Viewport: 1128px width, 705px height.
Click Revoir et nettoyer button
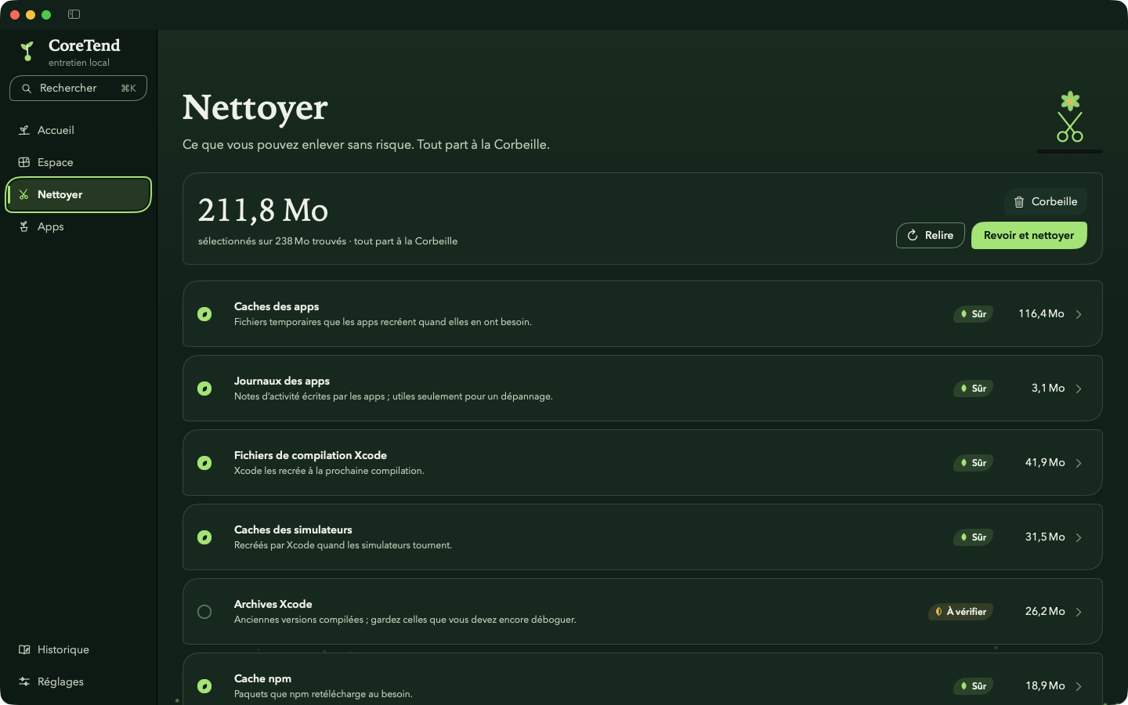[1029, 235]
